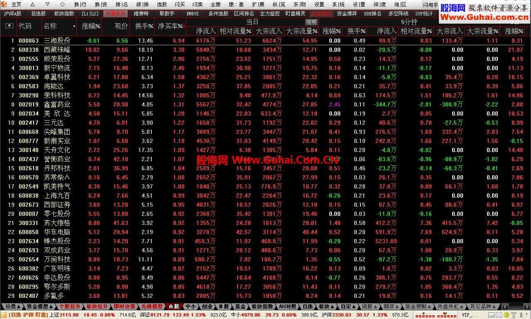Select stock row 天舟文化
The height and width of the screenshot is (319, 531).
point(265,150)
